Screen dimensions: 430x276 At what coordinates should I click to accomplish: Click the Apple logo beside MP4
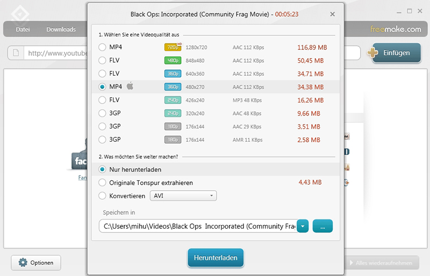(x=130, y=86)
